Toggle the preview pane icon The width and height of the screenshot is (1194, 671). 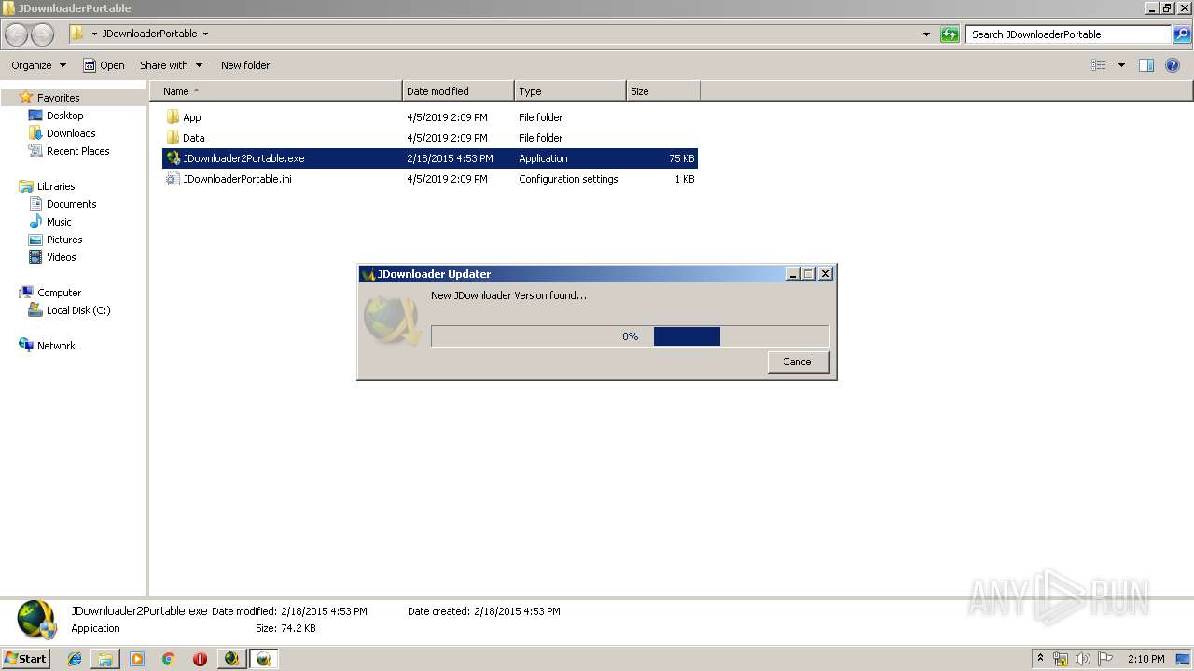click(x=1146, y=65)
